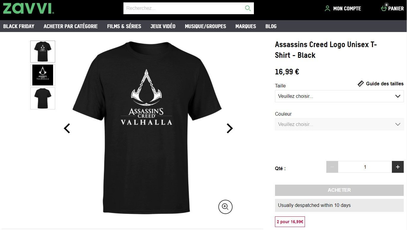Open the Mon Compte account icon

(327, 9)
